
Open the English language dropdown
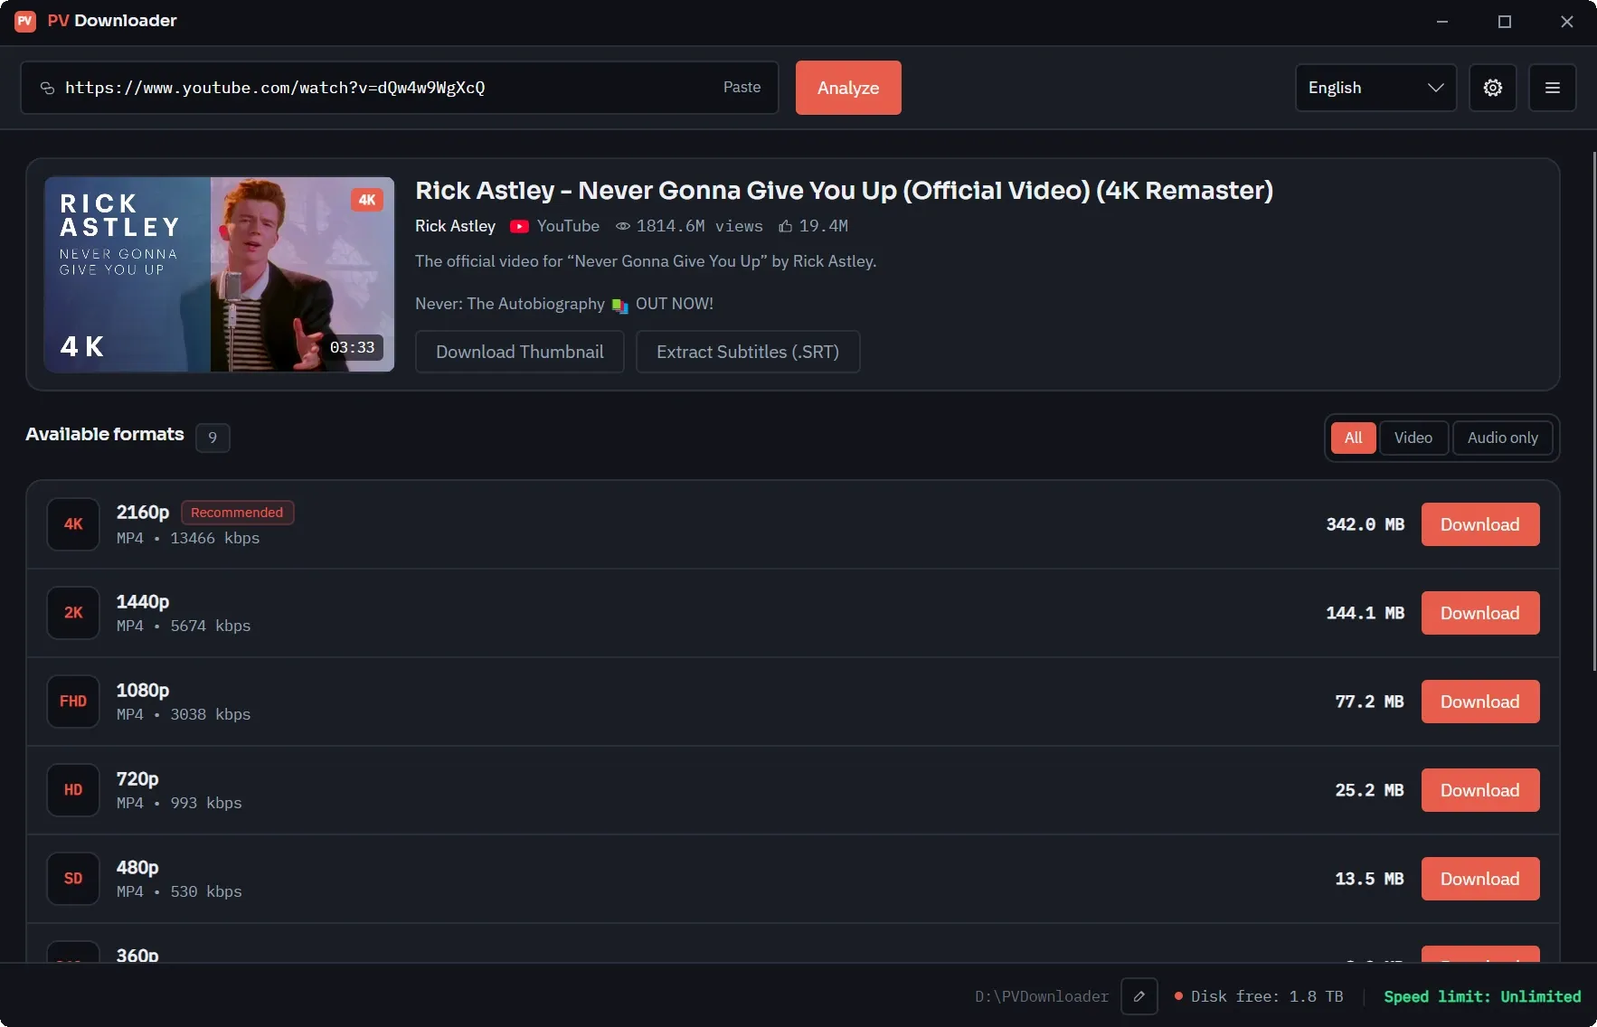coord(1375,88)
